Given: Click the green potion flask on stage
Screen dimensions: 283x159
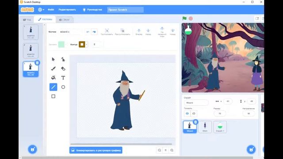Looking at the screenshot, I should pyautogui.click(x=188, y=30).
